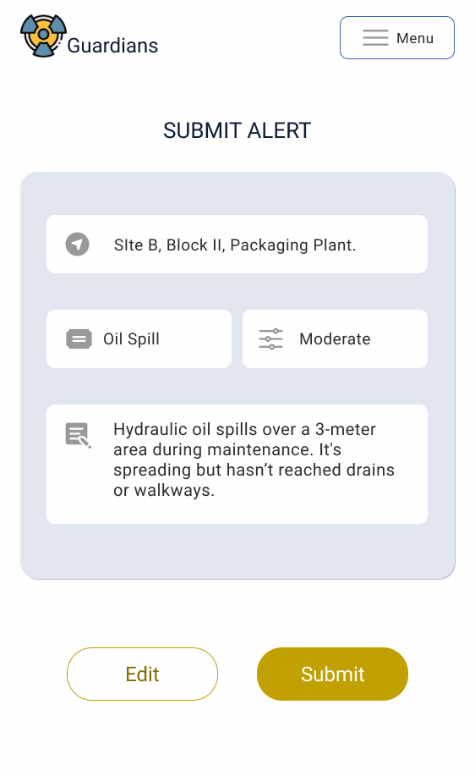
Task: Click the Hydraulic oil spill description box
Action: click(237, 465)
